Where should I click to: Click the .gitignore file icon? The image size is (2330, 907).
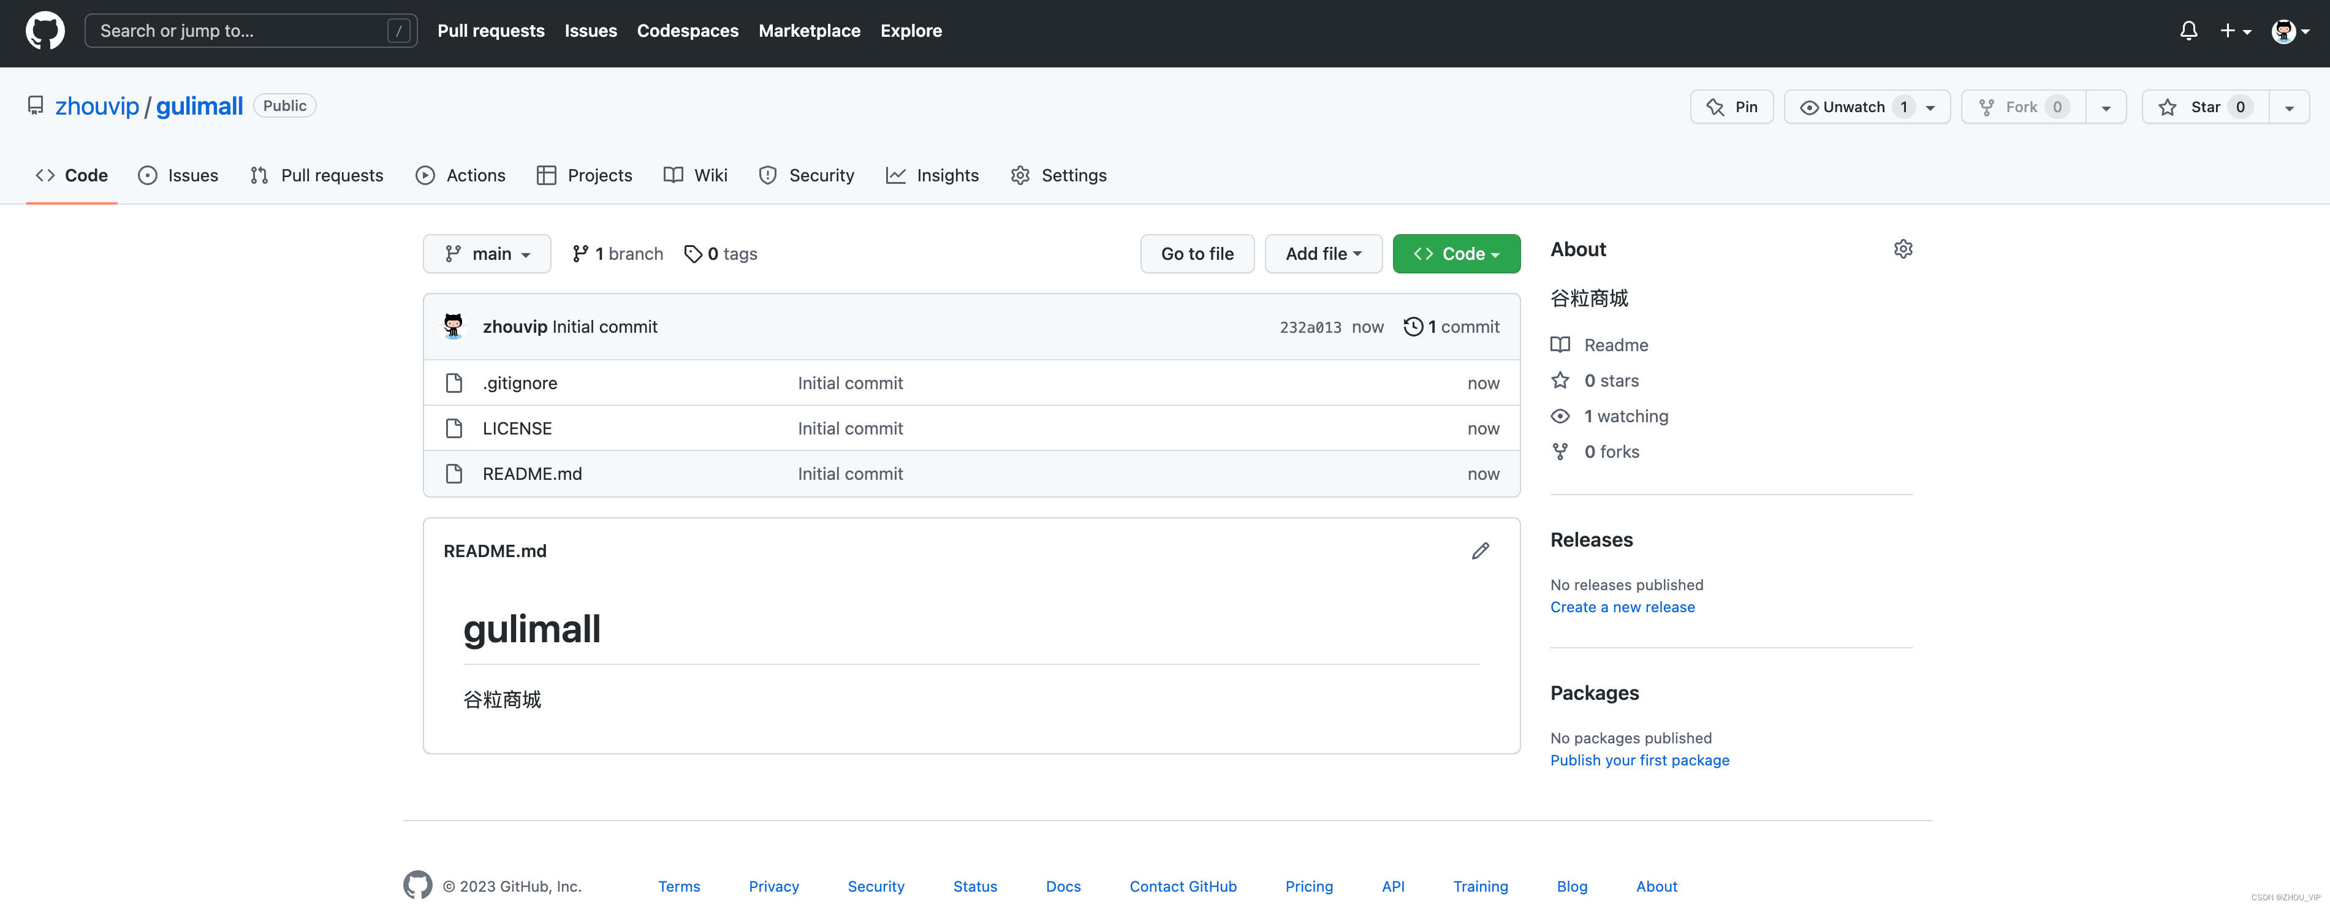pyautogui.click(x=455, y=382)
